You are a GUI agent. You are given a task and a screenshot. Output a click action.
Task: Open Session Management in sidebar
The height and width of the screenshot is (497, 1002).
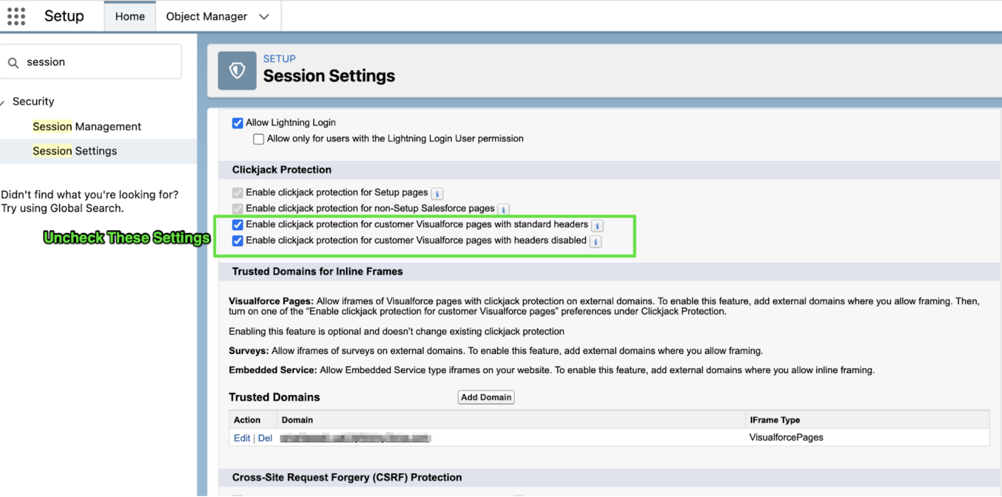[87, 127]
